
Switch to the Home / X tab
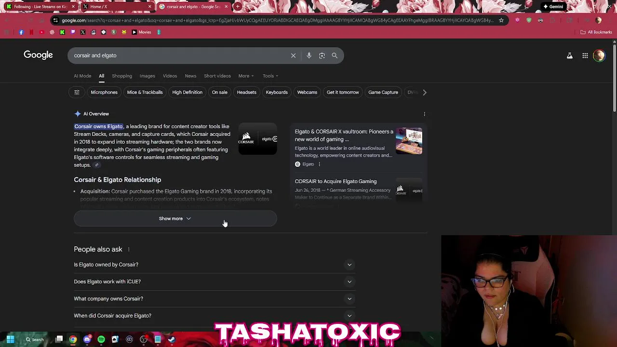click(x=116, y=7)
